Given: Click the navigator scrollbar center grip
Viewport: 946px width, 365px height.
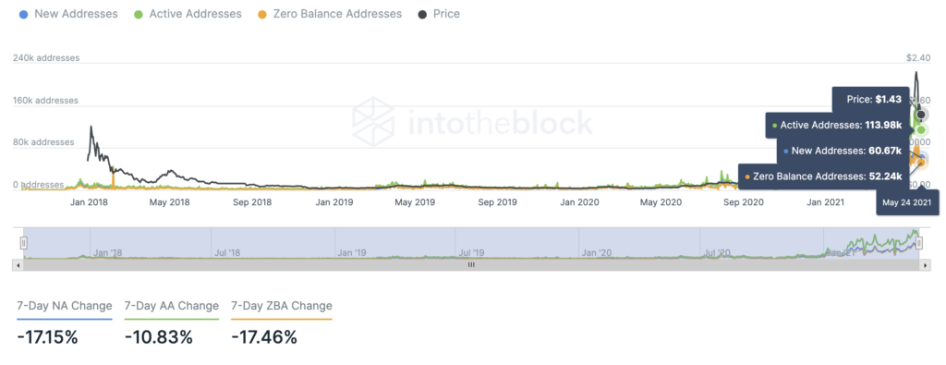Looking at the screenshot, I should point(471,264).
